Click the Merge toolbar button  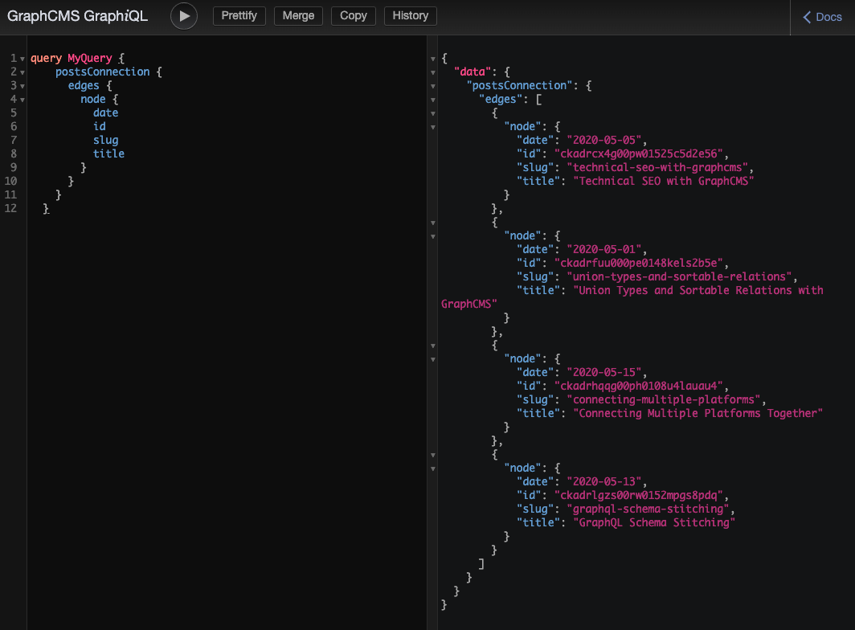298,16
